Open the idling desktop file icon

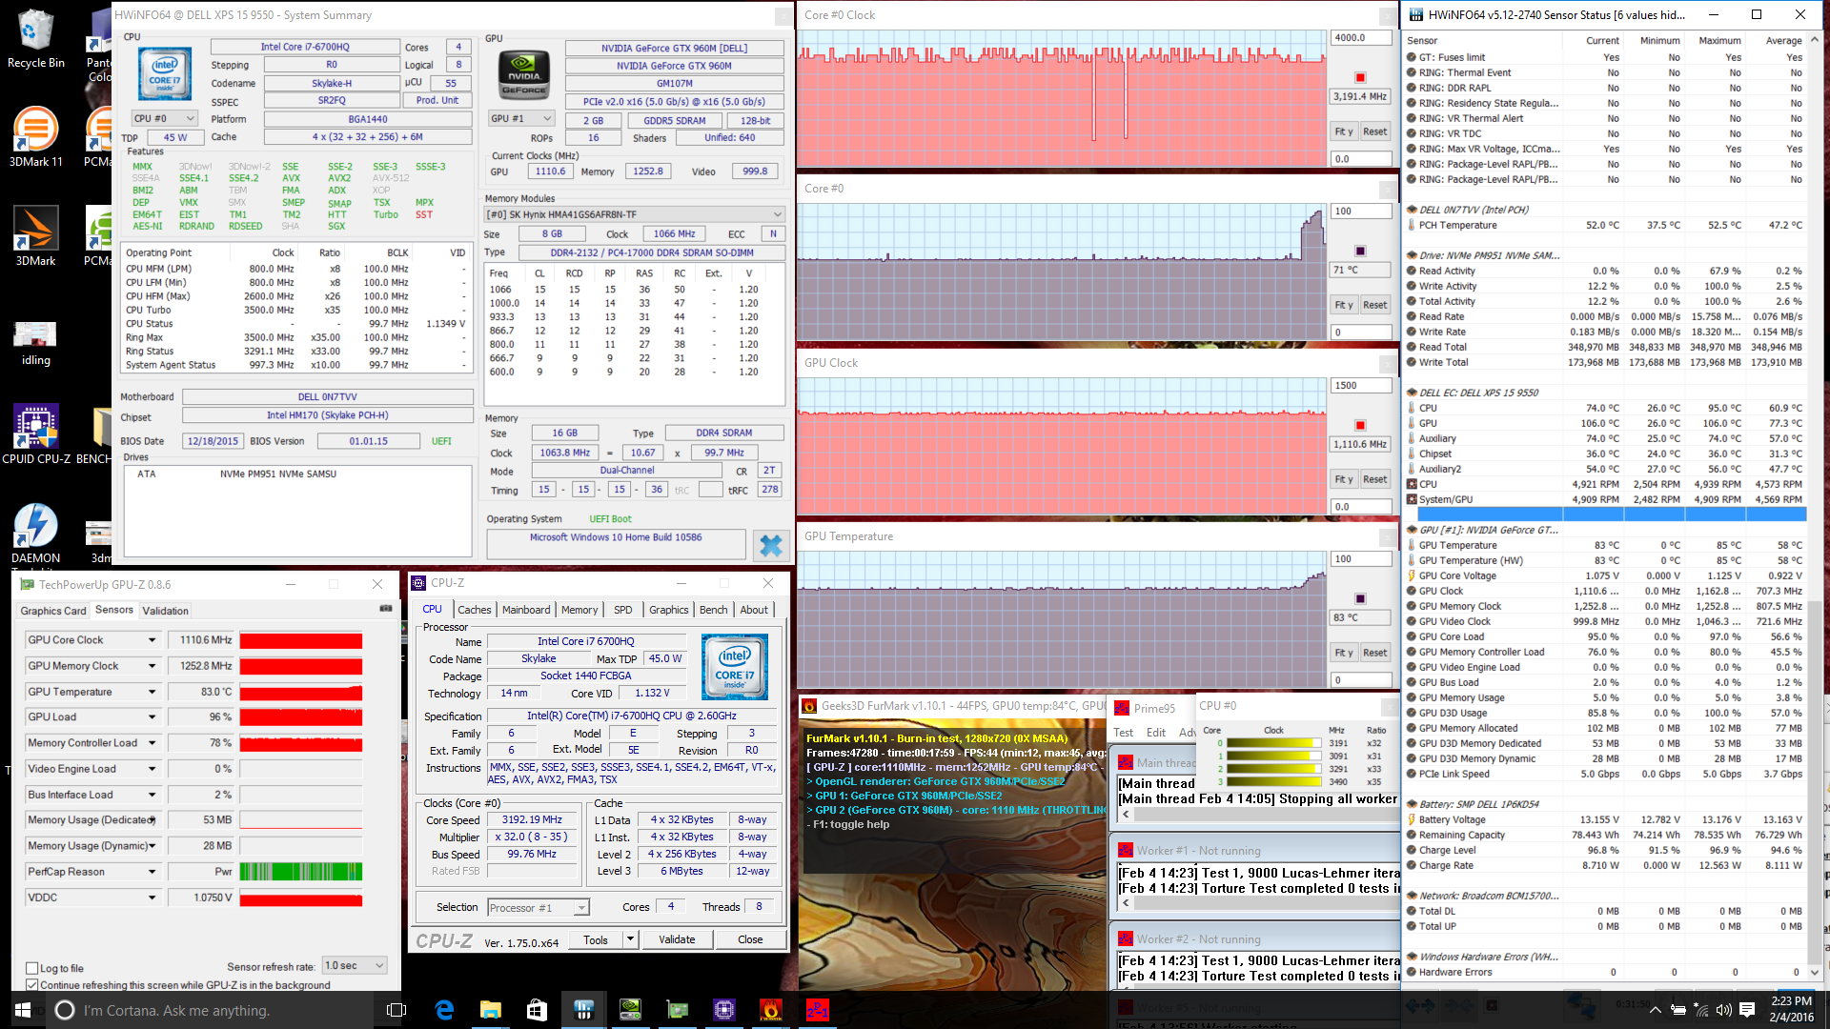tap(35, 342)
